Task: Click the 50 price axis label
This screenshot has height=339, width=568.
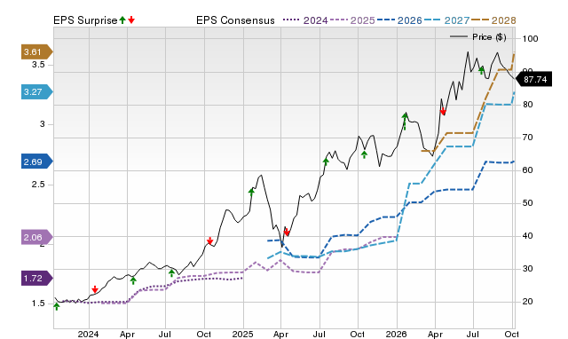Action: coord(527,203)
